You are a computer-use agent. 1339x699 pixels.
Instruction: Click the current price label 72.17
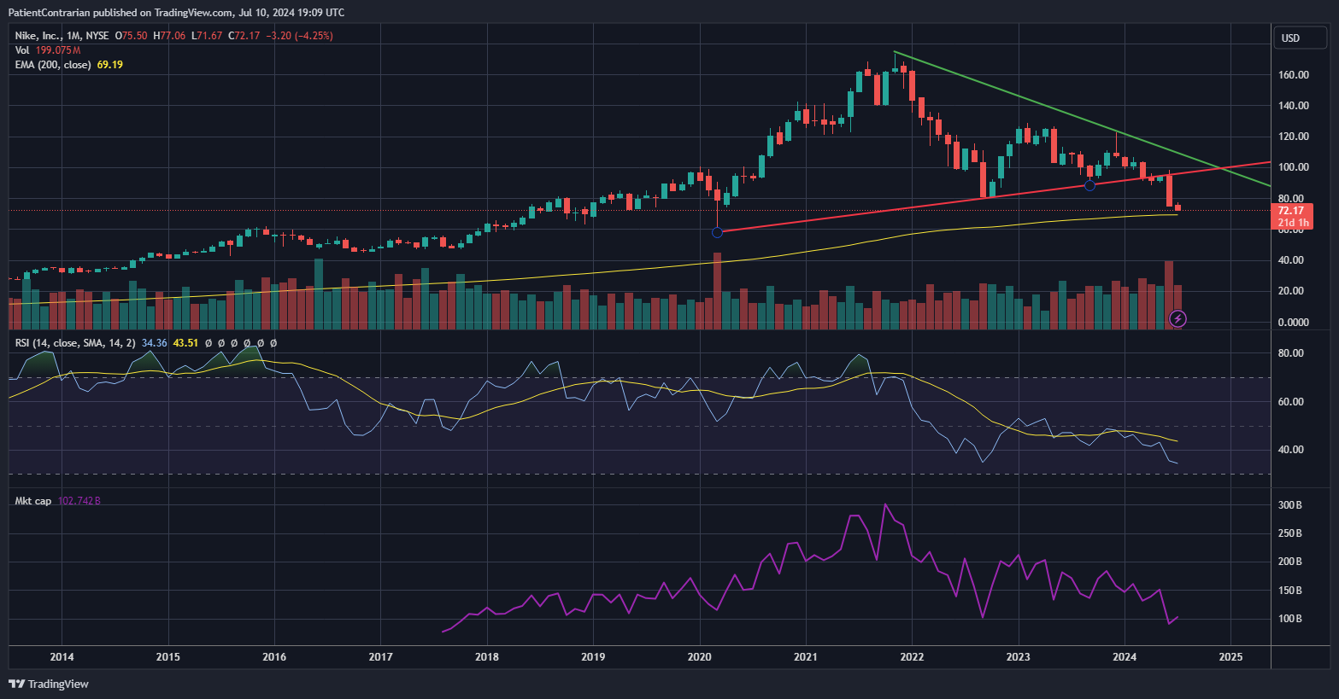tap(1292, 211)
